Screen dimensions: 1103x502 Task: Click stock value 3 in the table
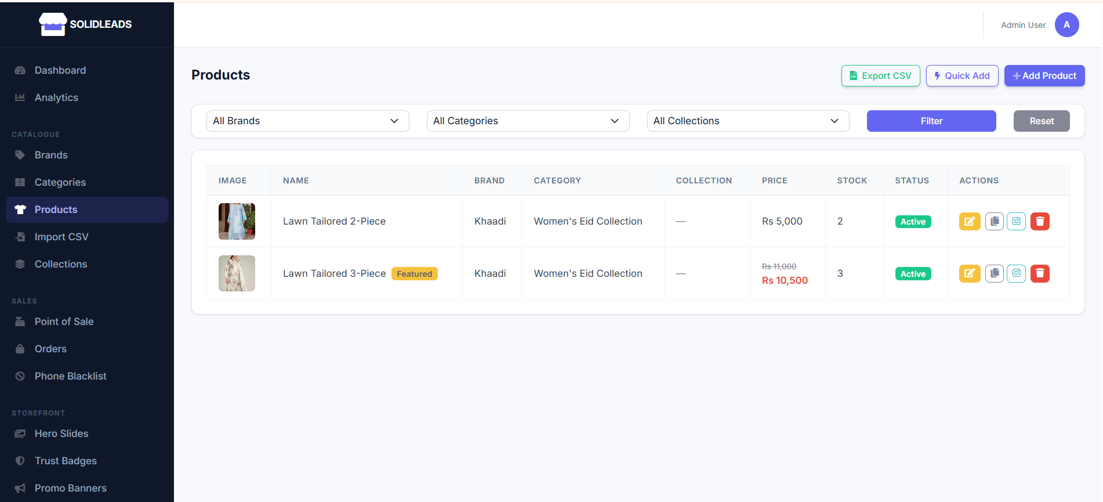tap(840, 273)
